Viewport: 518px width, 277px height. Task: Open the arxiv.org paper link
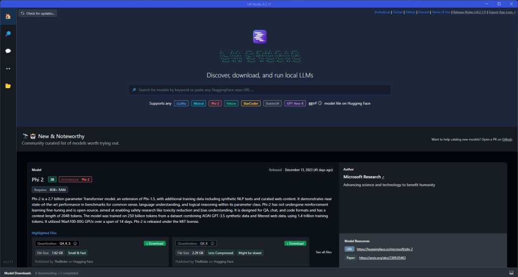(382, 258)
